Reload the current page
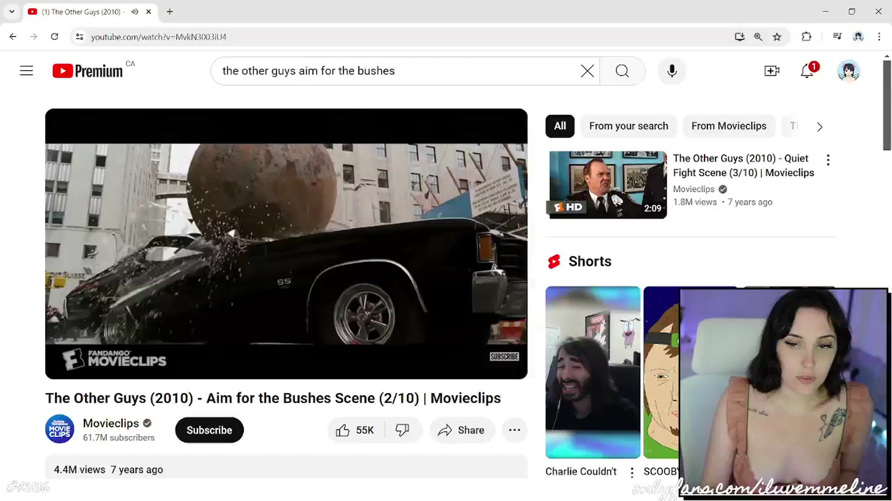This screenshot has height=501, width=892. coord(54,37)
